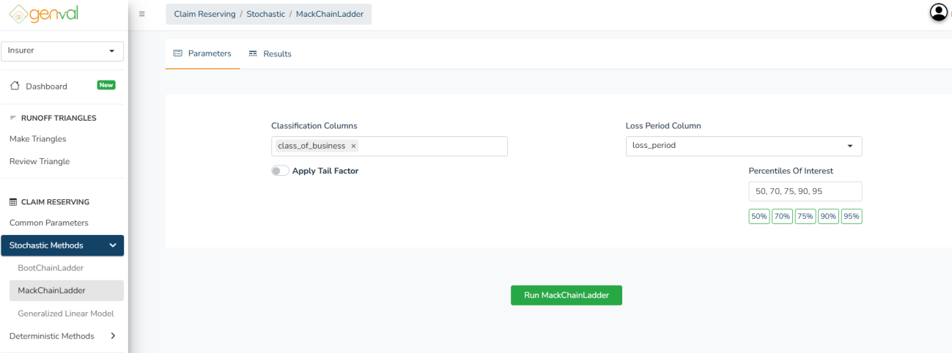Image resolution: width=952 pixels, height=353 pixels.
Task: Open BootChainLadder in the sidebar
Action: pyautogui.click(x=51, y=268)
